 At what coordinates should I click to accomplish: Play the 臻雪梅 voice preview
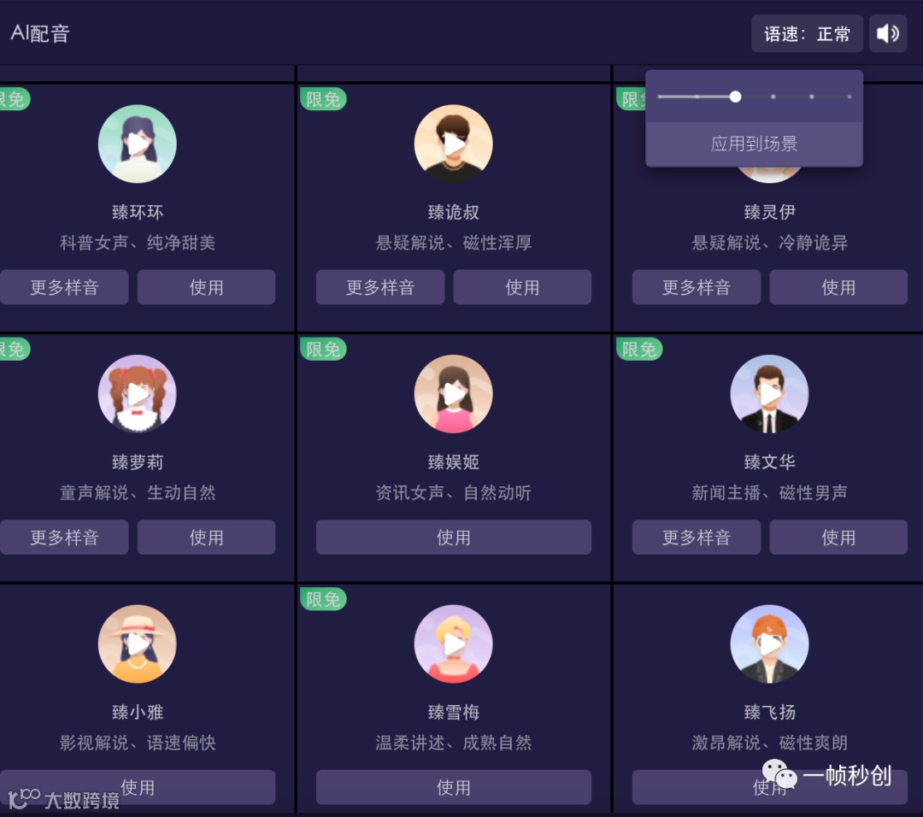pyautogui.click(x=453, y=644)
